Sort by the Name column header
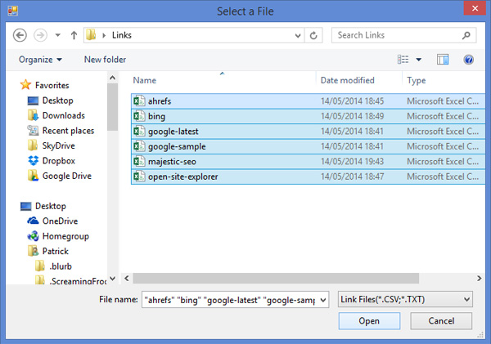 pyautogui.click(x=144, y=80)
